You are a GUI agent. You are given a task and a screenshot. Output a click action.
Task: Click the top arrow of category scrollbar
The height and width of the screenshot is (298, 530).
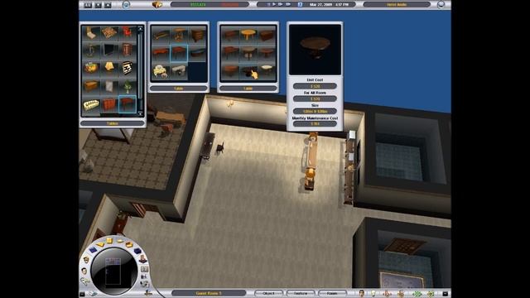(x=140, y=30)
